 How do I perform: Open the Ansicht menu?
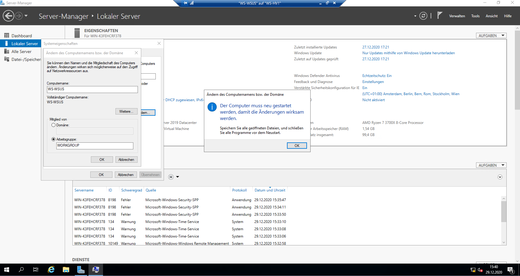pos(492,16)
